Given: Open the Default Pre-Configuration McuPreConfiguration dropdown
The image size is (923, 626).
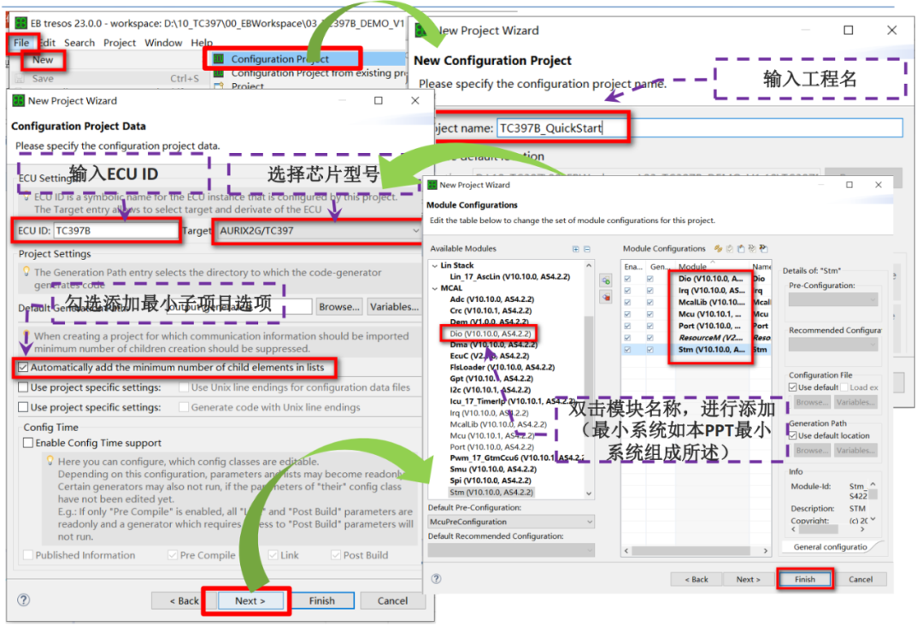Looking at the screenshot, I should coord(511,522).
